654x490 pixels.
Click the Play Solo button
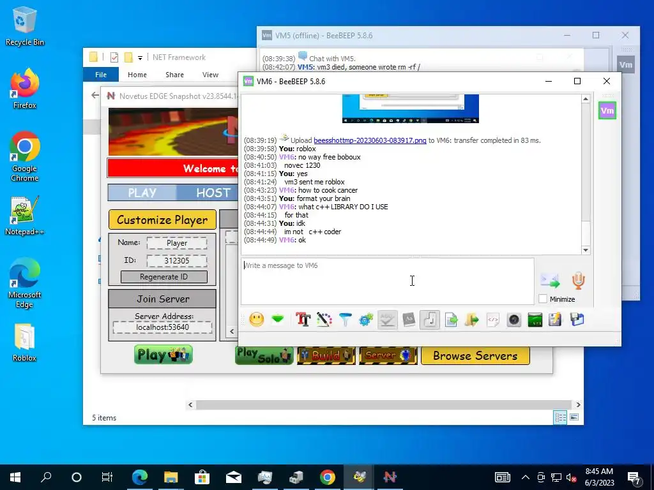click(x=264, y=355)
